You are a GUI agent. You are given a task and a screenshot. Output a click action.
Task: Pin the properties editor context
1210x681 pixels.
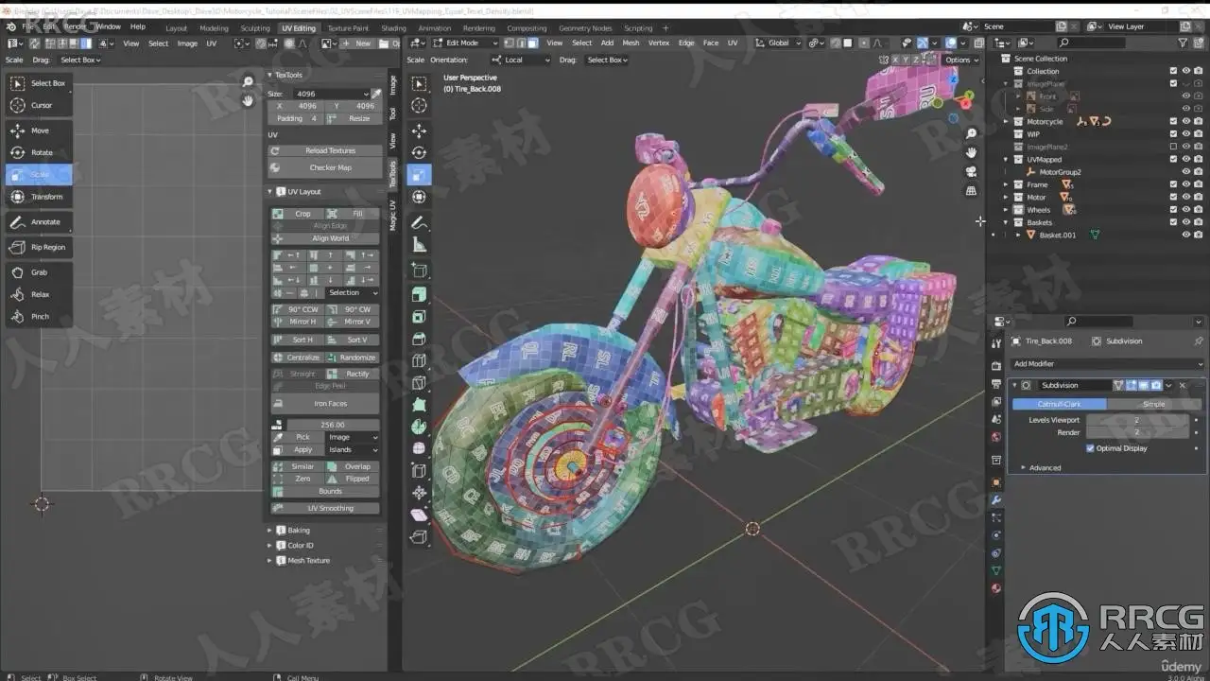[1198, 341]
